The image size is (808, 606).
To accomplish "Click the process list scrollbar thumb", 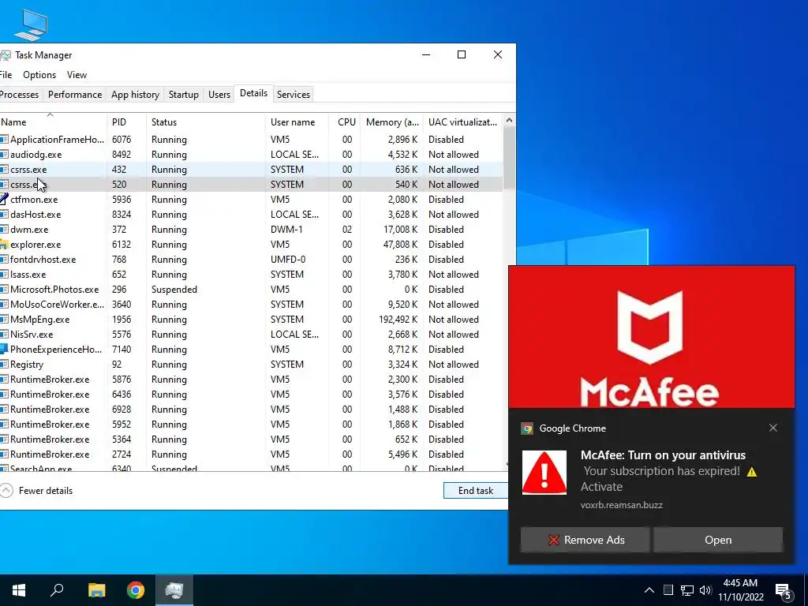I will (x=509, y=157).
